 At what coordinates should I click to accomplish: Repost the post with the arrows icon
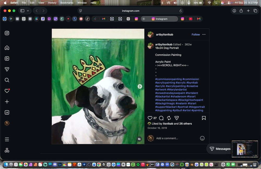(x=169, y=118)
